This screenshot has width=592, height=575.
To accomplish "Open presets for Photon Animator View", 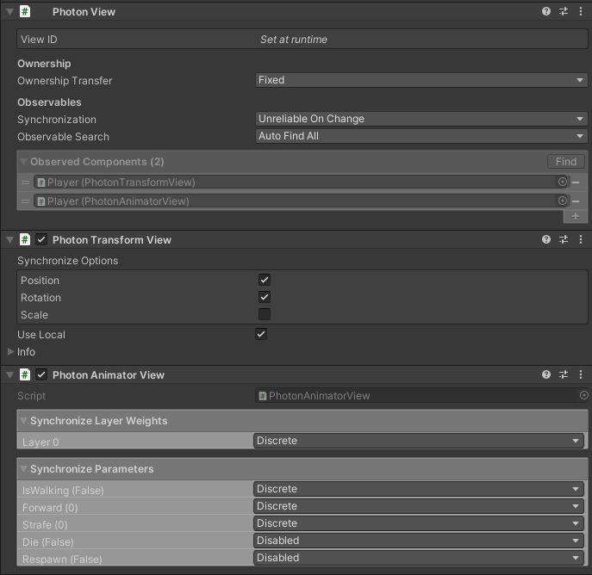I will [564, 374].
